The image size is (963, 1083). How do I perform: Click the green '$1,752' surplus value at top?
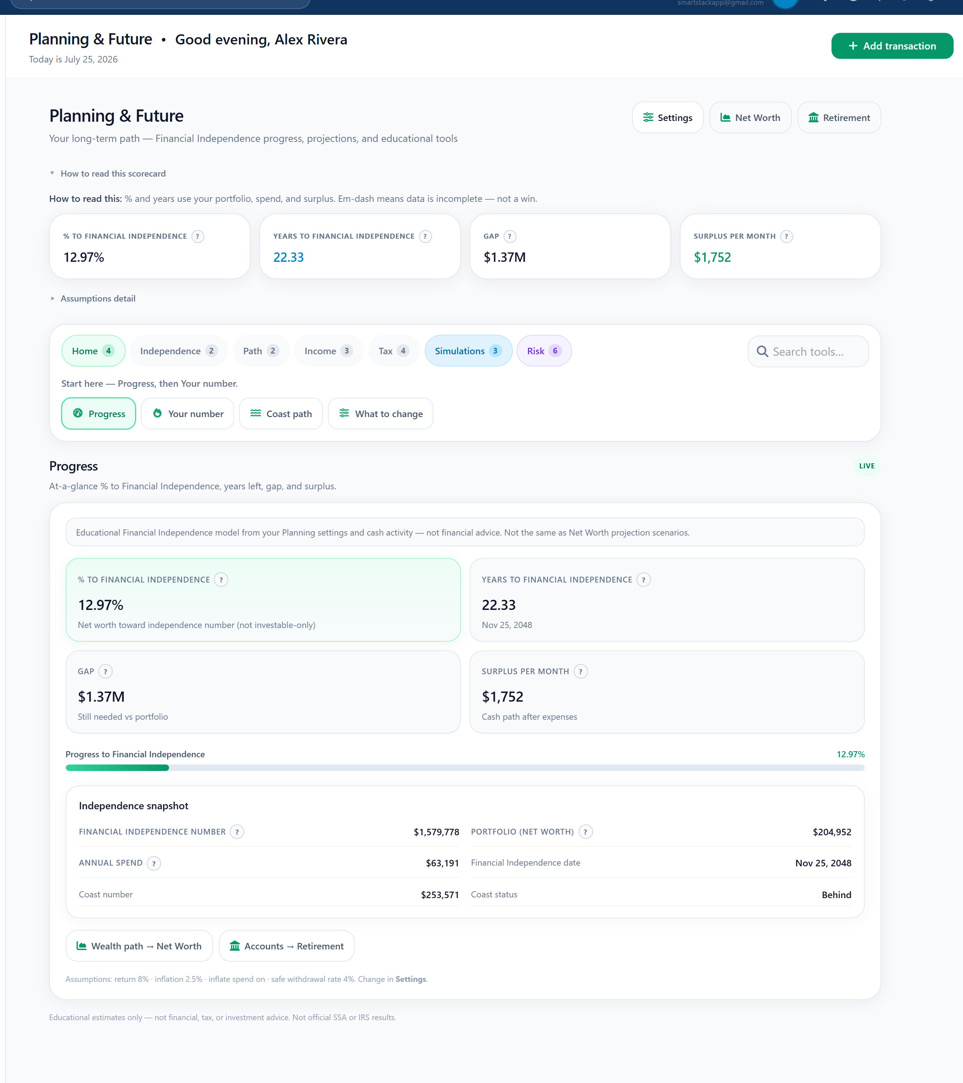pyautogui.click(x=712, y=257)
